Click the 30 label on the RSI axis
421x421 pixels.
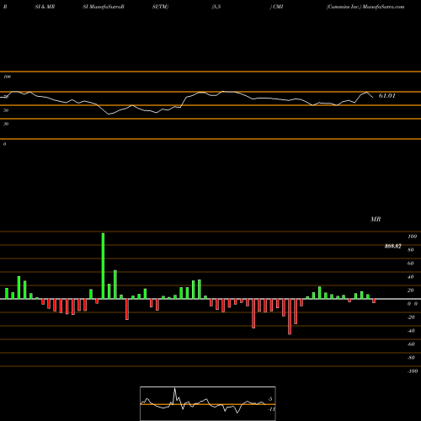(6, 124)
